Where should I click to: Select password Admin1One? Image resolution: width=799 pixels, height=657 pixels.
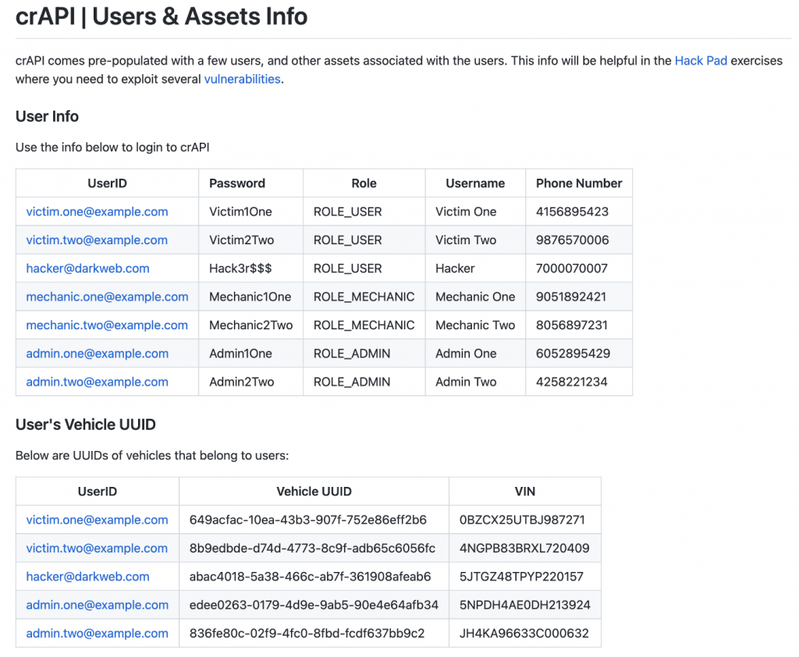pos(240,353)
